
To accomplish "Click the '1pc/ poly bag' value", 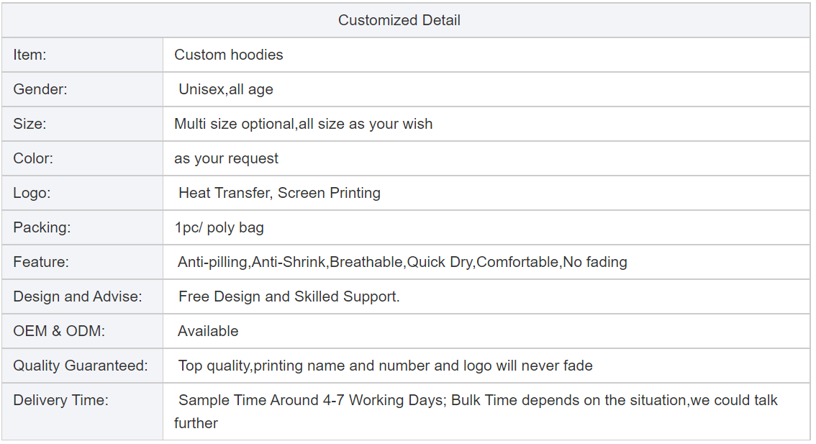I will pos(219,227).
